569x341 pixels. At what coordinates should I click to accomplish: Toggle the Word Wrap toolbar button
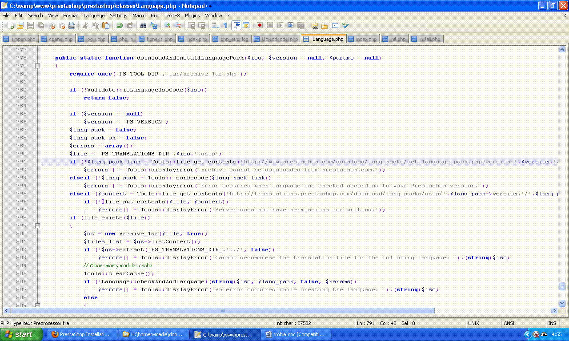click(216, 26)
